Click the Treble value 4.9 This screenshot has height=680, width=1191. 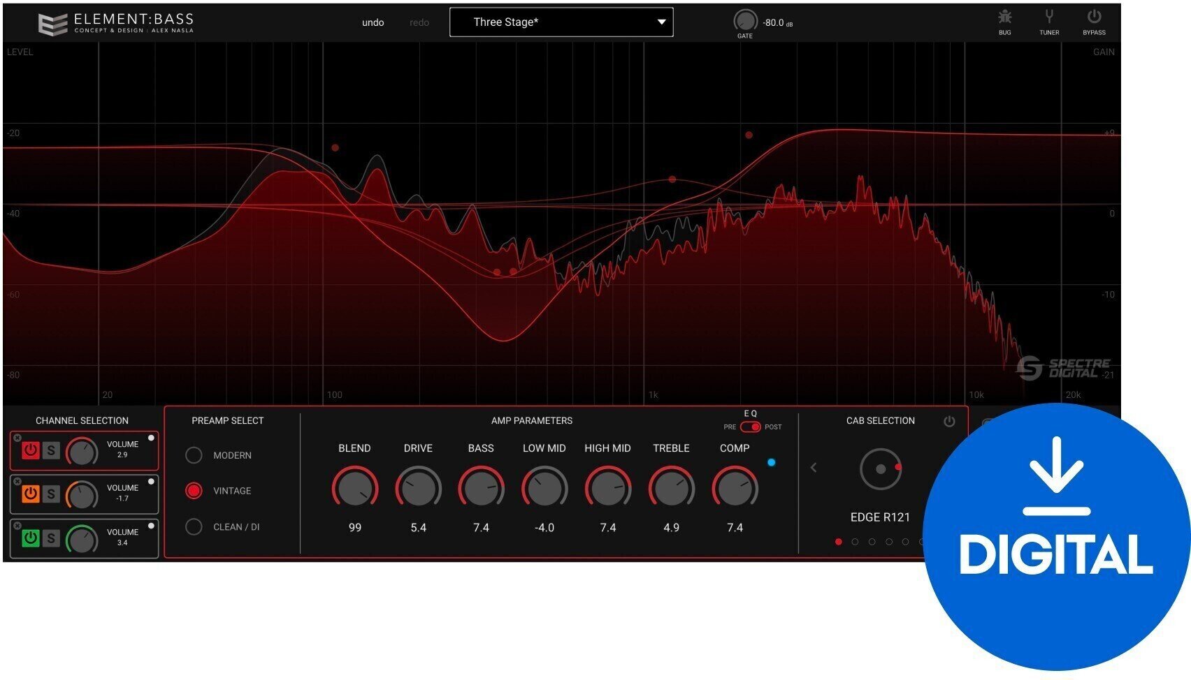[x=672, y=528]
